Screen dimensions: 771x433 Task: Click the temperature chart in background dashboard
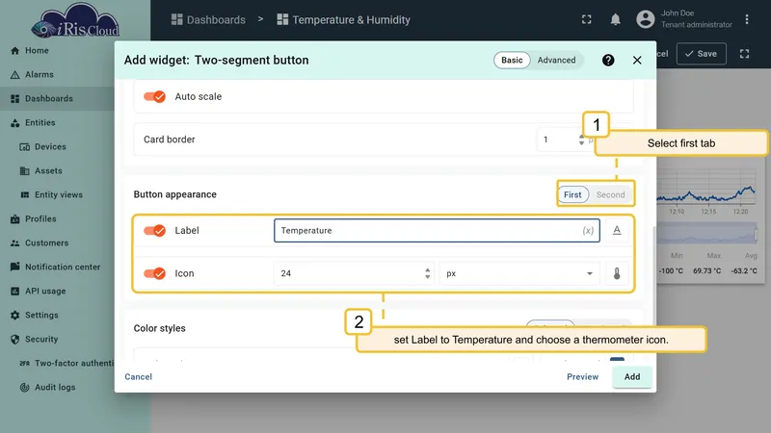[707, 190]
